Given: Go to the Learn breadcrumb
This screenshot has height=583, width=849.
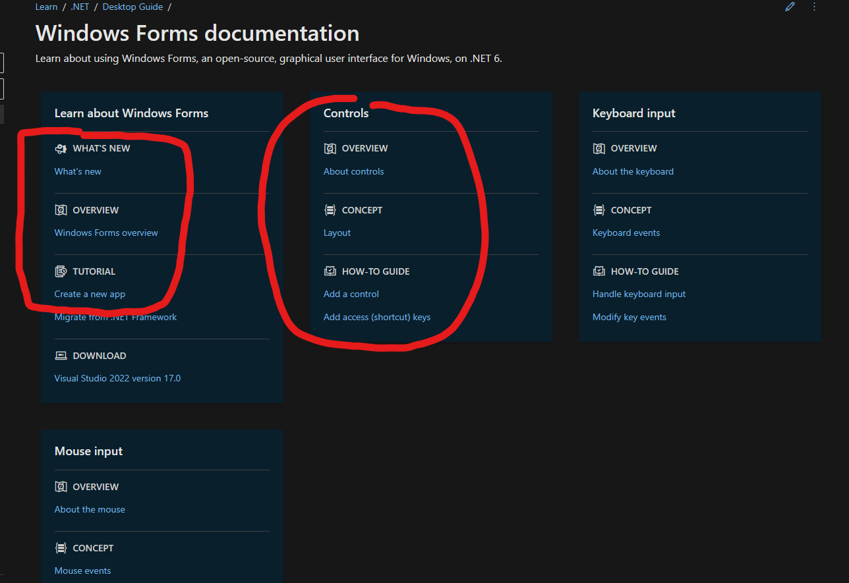Looking at the screenshot, I should click(x=46, y=7).
